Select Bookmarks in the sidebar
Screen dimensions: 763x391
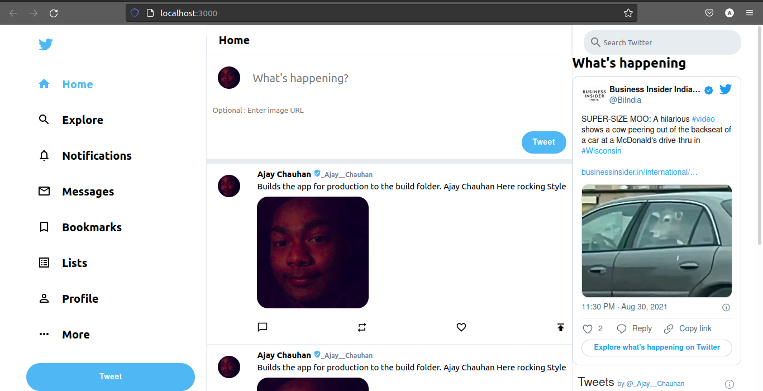pos(80,227)
